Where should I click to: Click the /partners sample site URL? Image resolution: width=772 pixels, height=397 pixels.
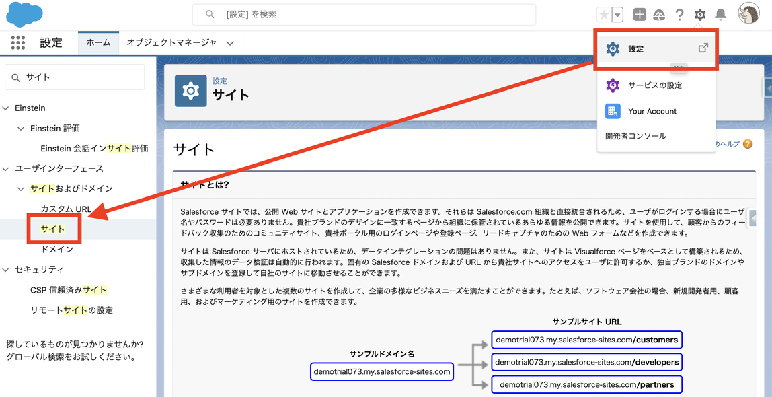(587, 384)
